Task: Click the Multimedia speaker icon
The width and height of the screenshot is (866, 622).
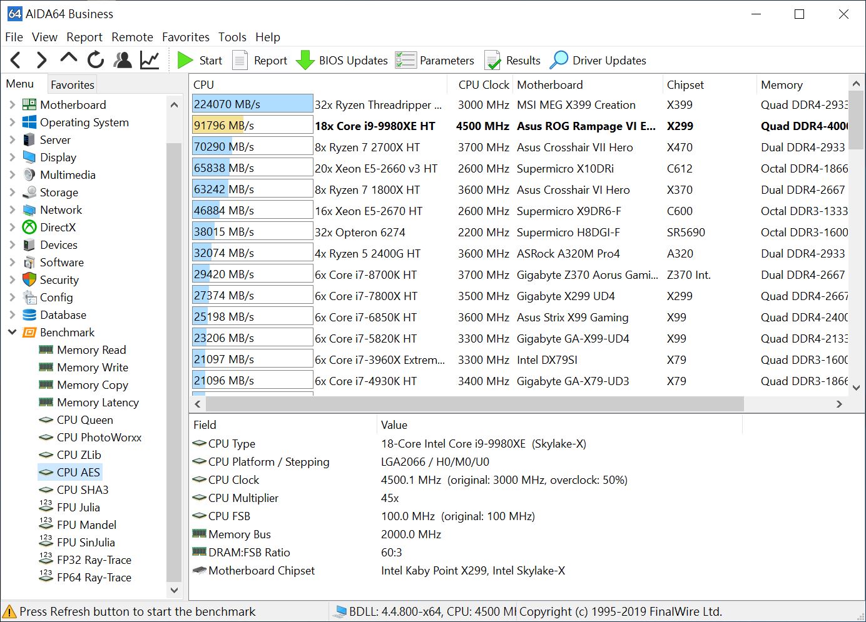Action: 29,174
